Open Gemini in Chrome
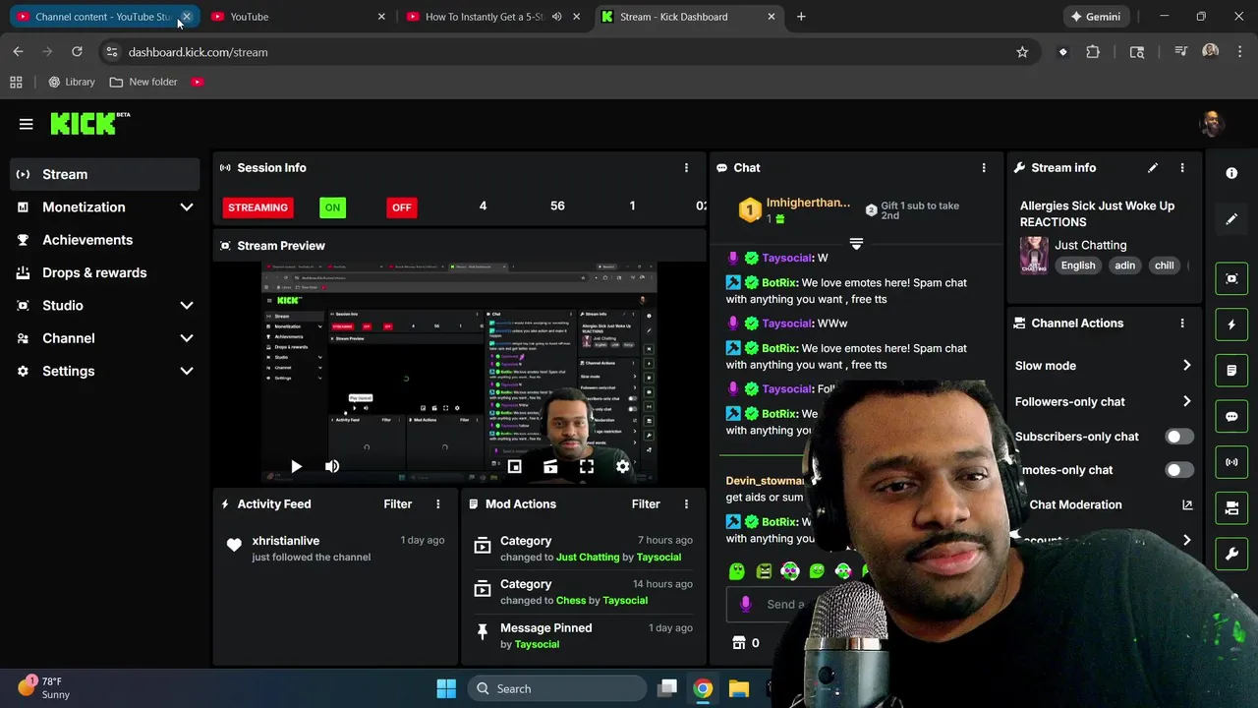This screenshot has width=1258, height=708. tap(1095, 17)
